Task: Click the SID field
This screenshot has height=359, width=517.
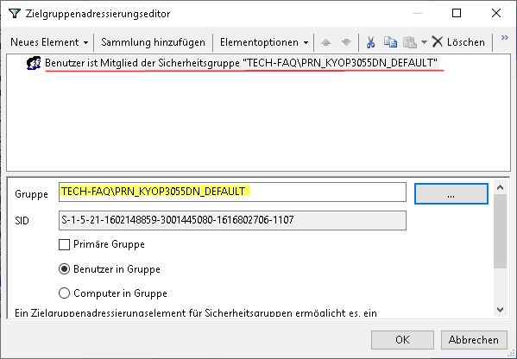Action: pos(232,220)
